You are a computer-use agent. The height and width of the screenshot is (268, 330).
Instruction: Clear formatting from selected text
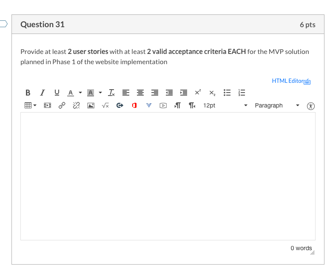click(x=111, y=93)
